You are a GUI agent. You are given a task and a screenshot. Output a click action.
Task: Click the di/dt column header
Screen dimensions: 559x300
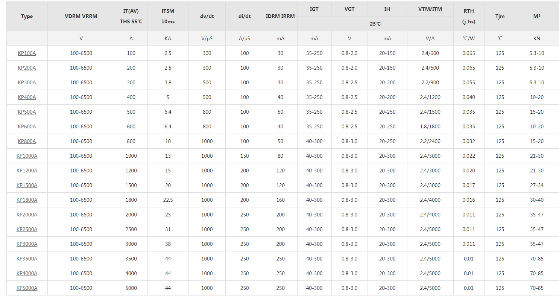coord(245,17)
